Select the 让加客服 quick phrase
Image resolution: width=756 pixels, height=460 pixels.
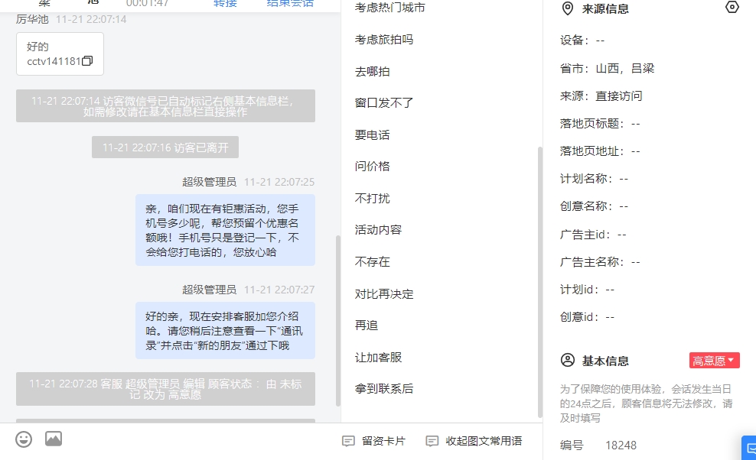pyautogui.click(x=378, y=358)
